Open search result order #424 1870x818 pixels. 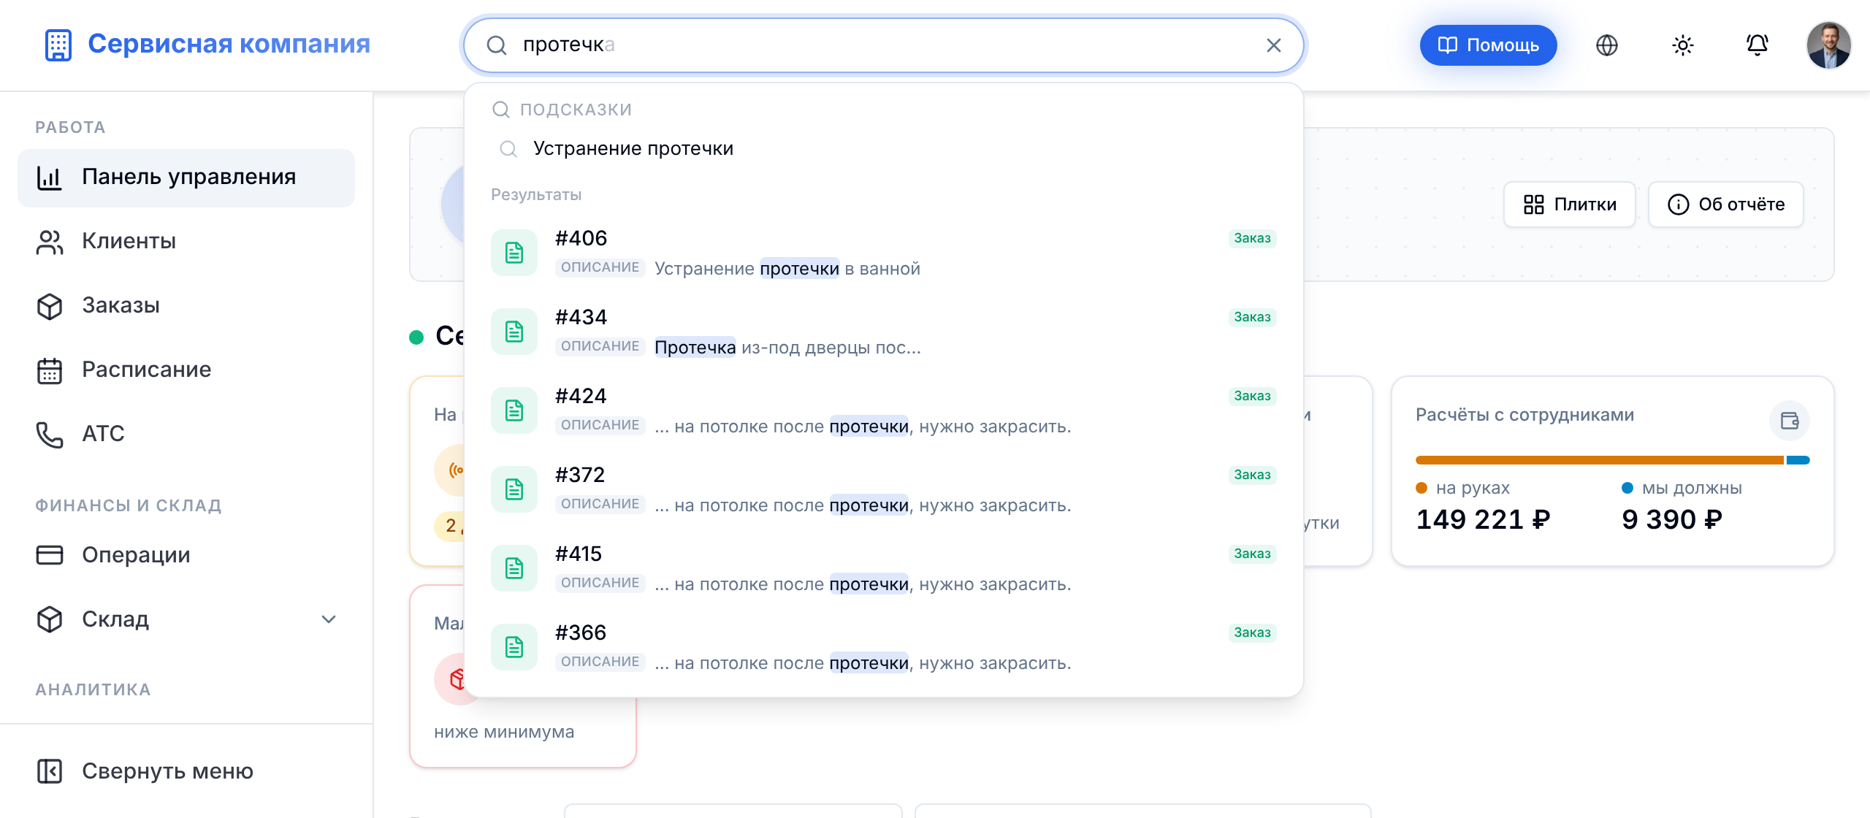click(884, 410)
